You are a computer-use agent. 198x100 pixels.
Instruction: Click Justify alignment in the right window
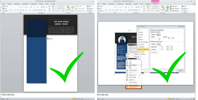pos(136,10)
